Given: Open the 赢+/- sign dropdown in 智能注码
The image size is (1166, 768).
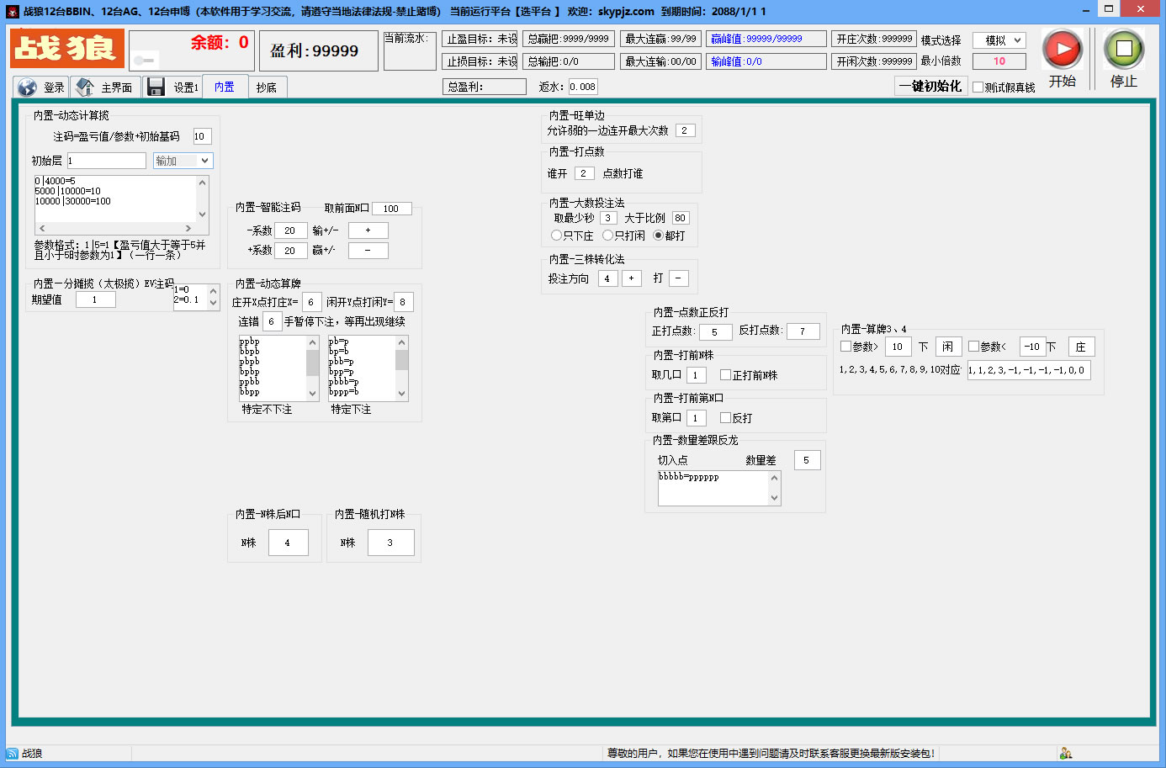Looking at the screenshot, I should [x=368, y=249].
